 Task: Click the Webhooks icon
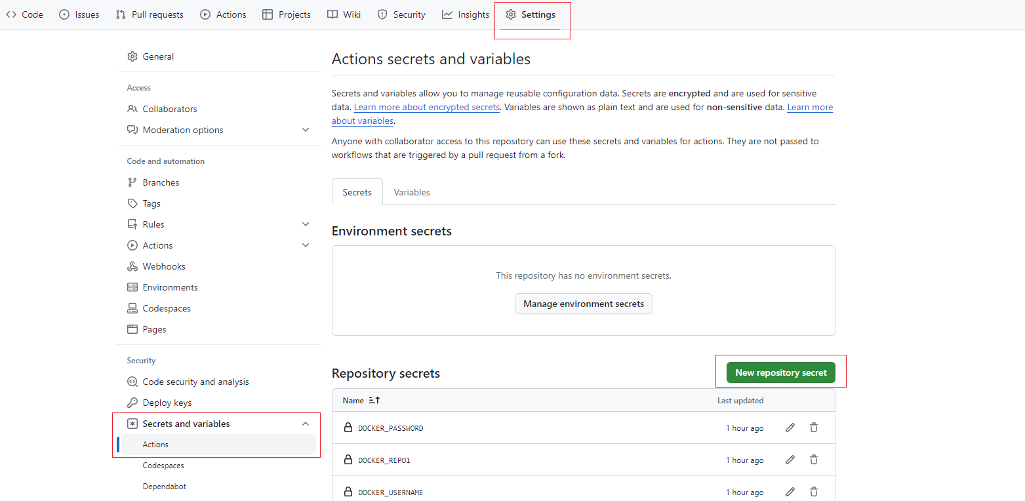132,266
